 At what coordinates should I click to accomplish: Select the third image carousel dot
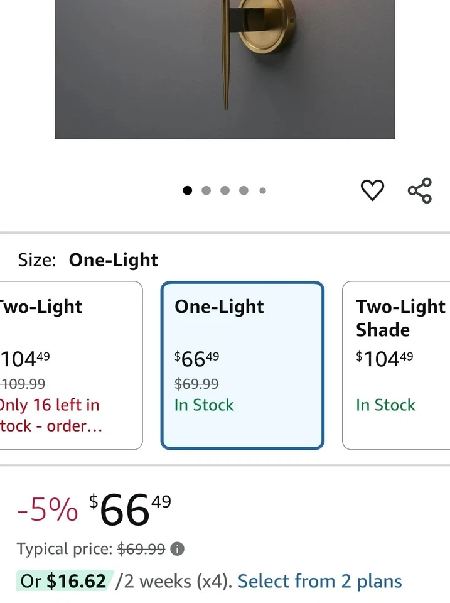point(225,190)
